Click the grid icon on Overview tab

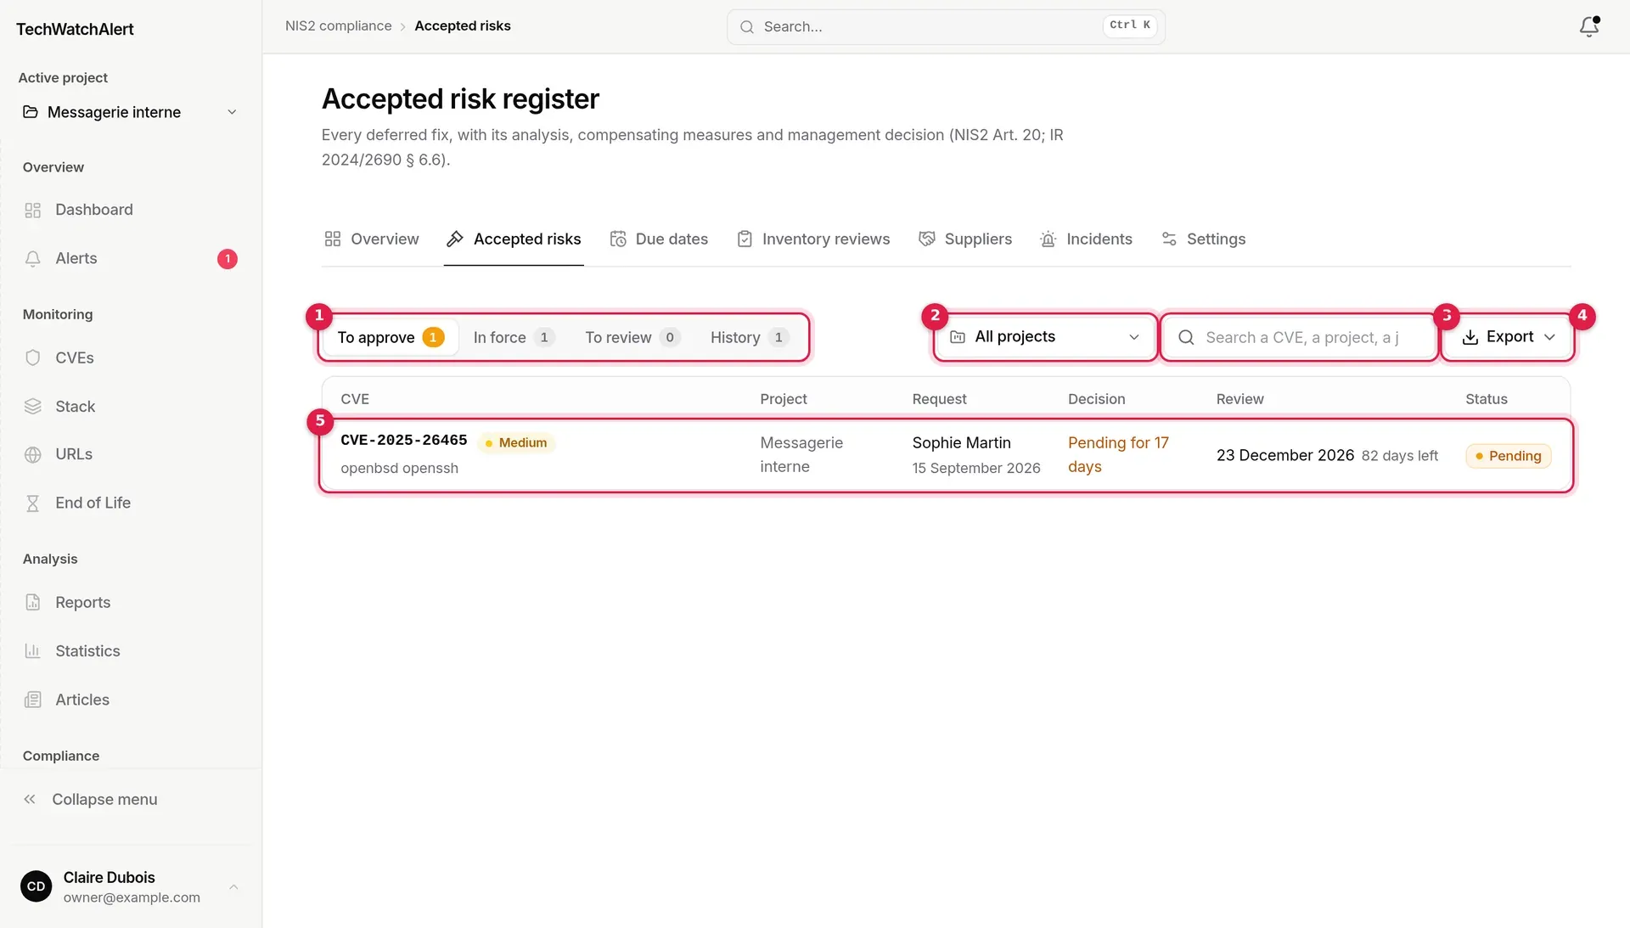(x=333, y=239)
